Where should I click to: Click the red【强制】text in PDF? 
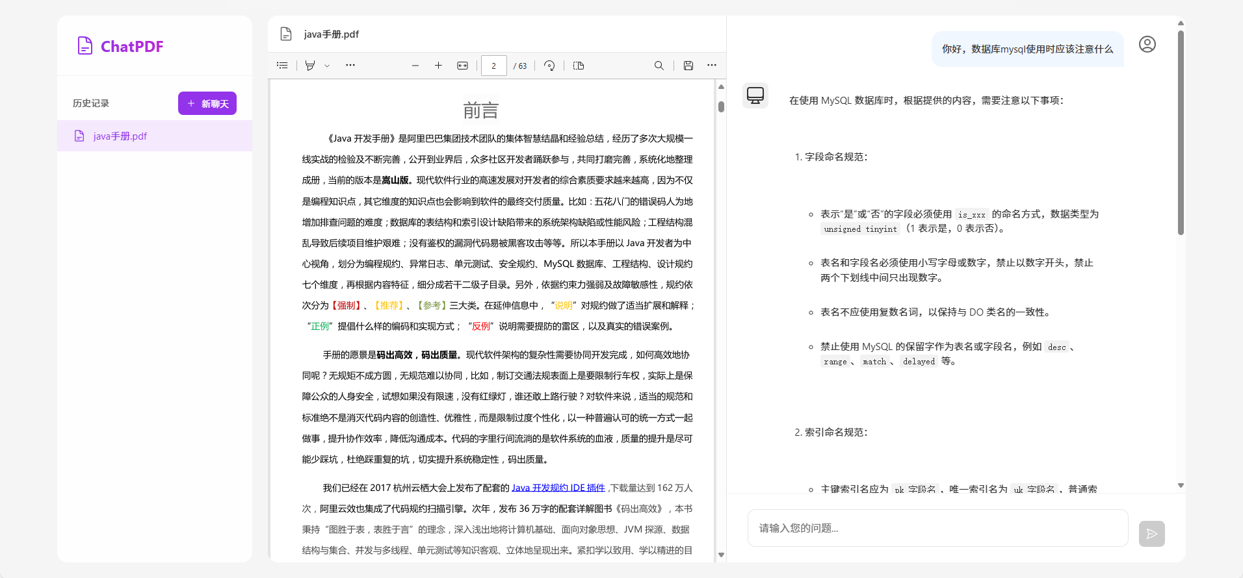[x=347, y=305]
